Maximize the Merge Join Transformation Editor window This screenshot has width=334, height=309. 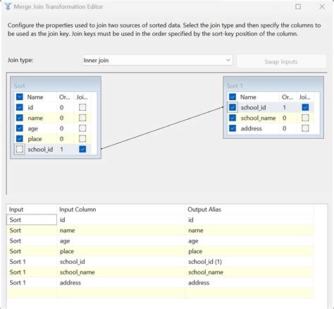tap(298, 6)
